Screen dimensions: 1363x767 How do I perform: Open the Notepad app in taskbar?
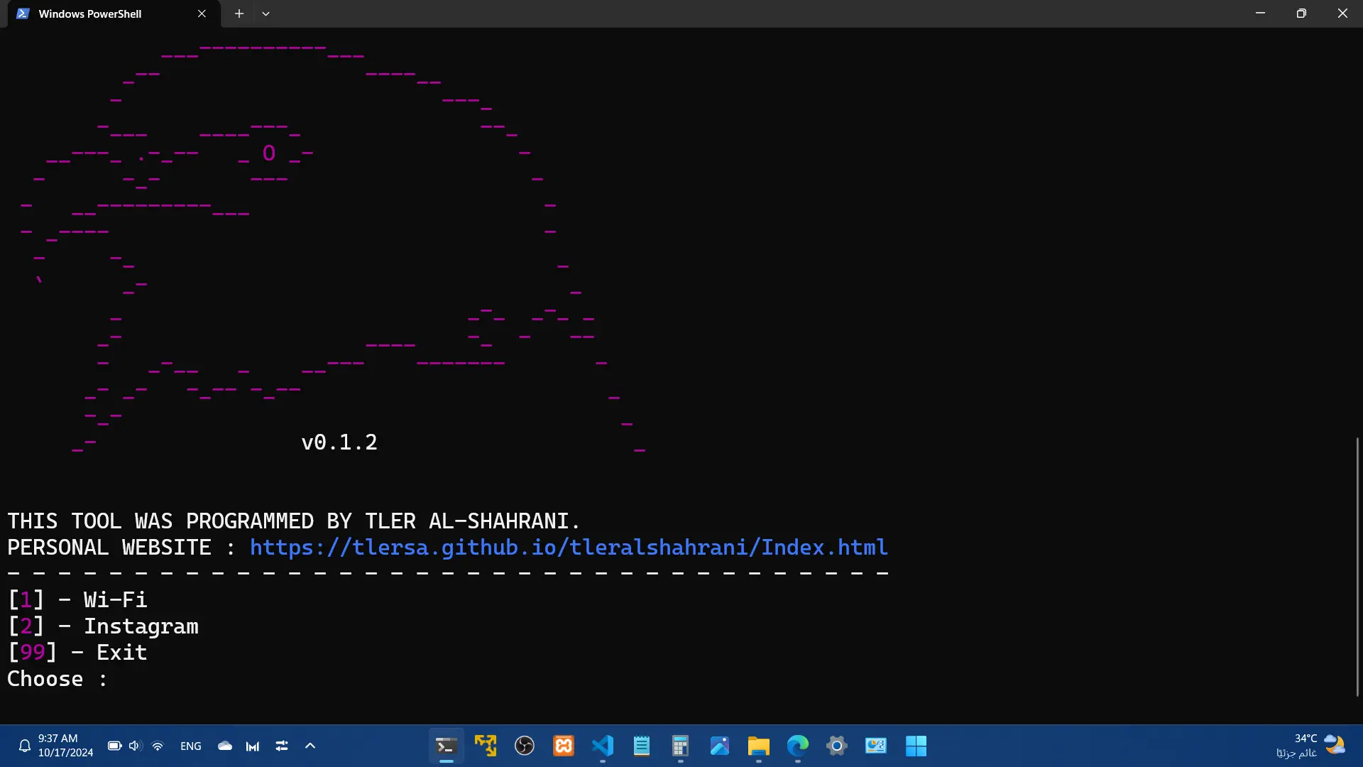(642, 746)
